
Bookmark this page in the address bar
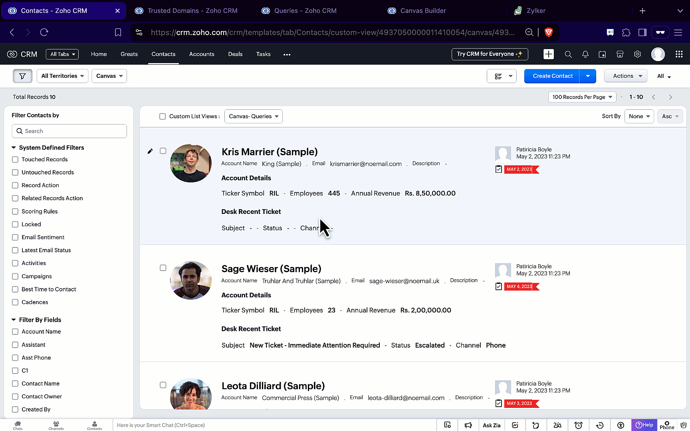click(x=118, y=32)
